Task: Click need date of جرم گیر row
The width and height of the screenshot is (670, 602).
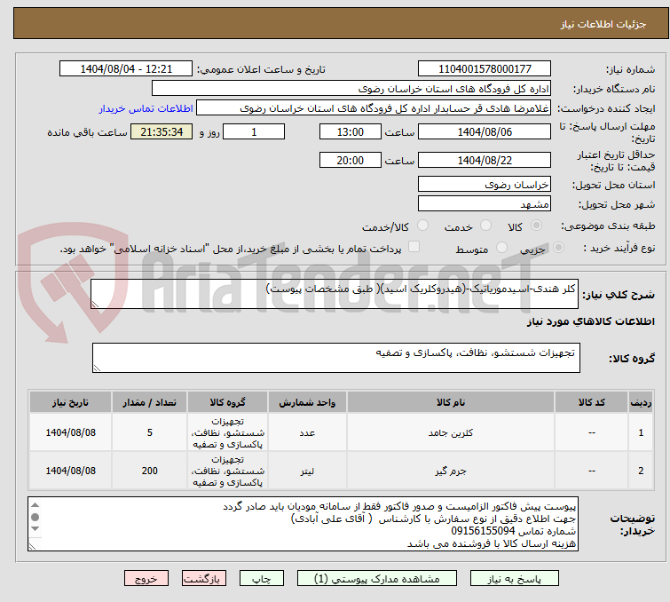Action: click(70, 471)
